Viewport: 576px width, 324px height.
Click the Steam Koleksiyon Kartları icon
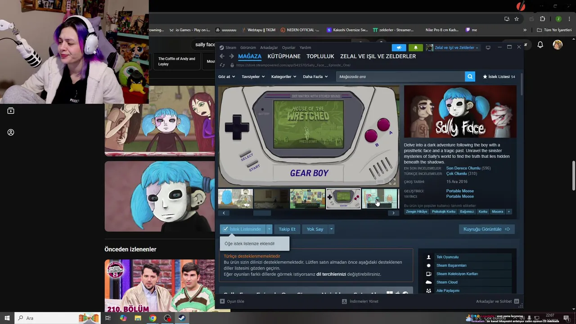(x=428, y=274)
